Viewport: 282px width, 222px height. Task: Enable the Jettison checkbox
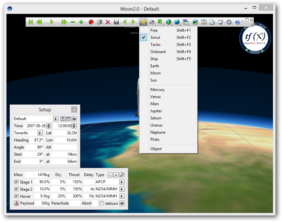point(102,203)
